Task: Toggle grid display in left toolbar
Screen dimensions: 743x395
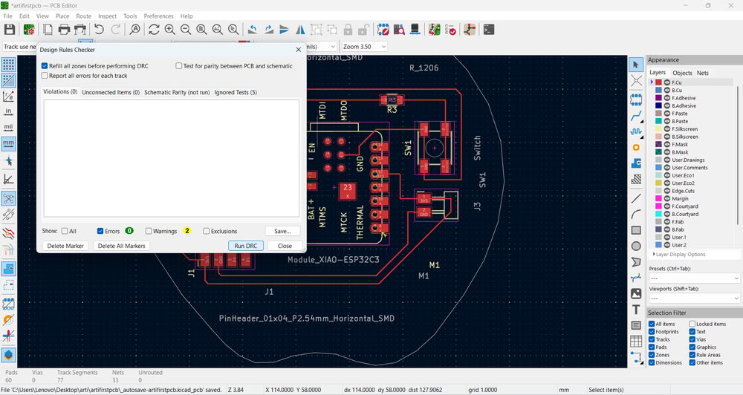Action: click(x=8, y=65)
